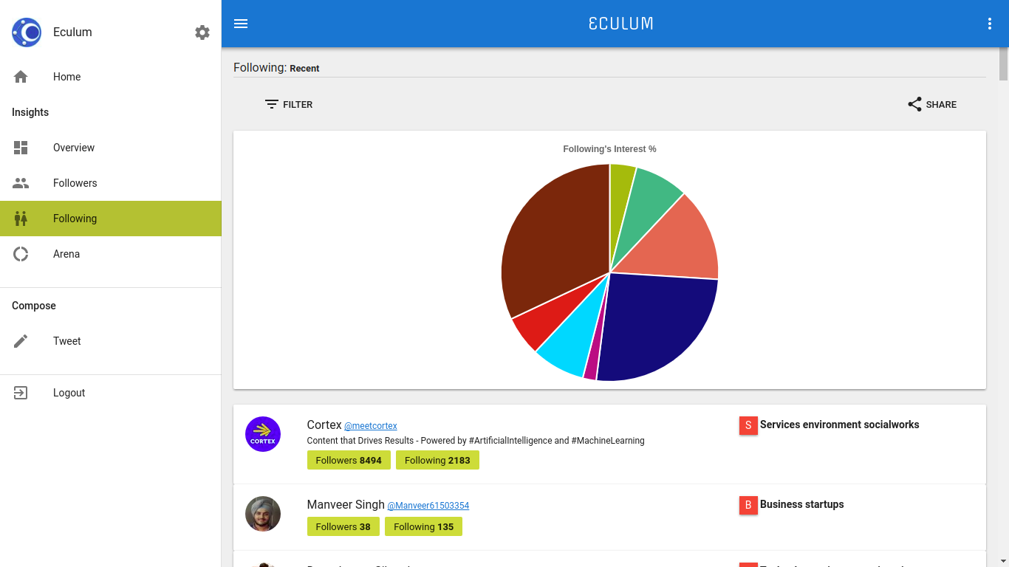Open settings via the gear icon

tap(202, 32)
